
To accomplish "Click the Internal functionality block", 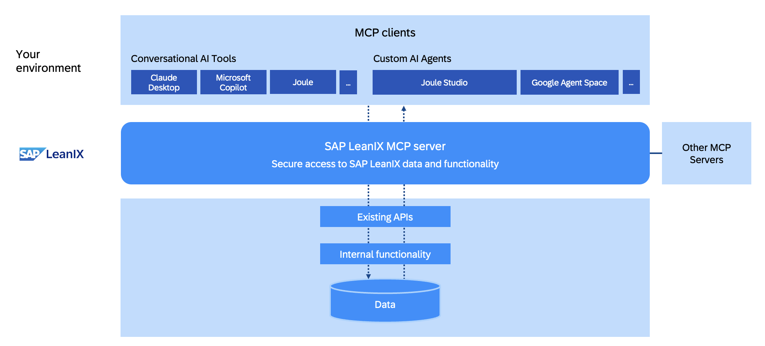I will 385,254.
